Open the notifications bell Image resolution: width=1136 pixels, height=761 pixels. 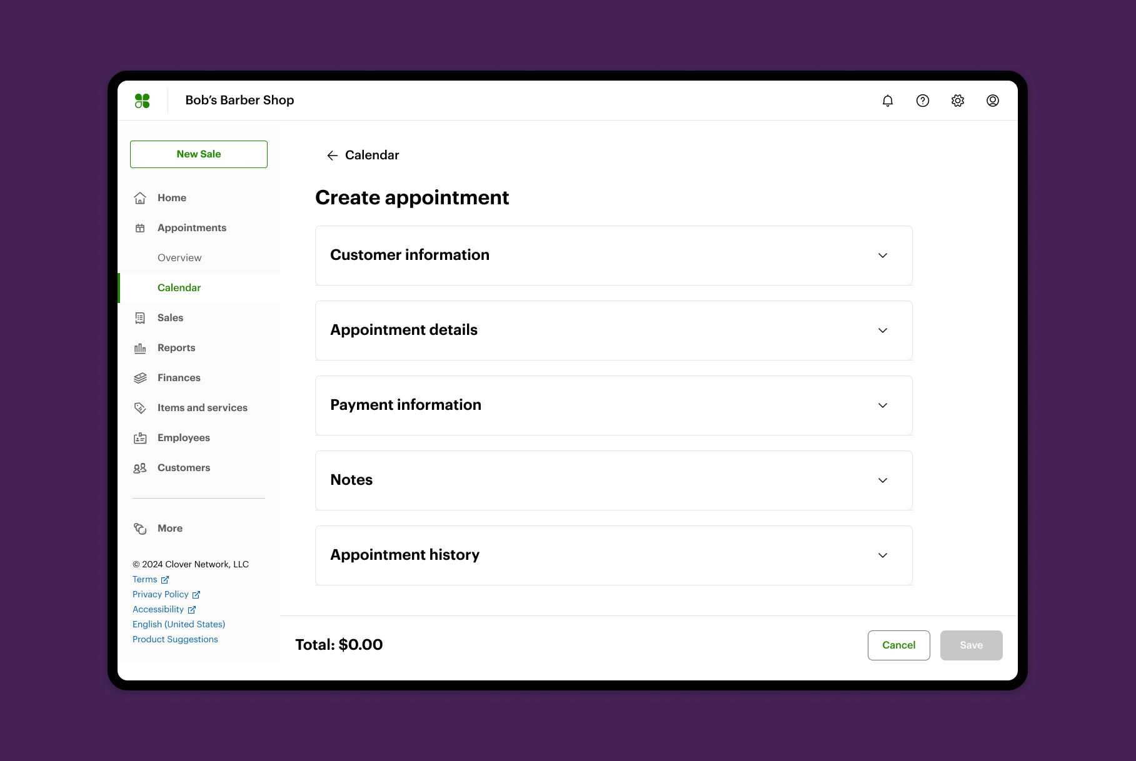point(888,101)
